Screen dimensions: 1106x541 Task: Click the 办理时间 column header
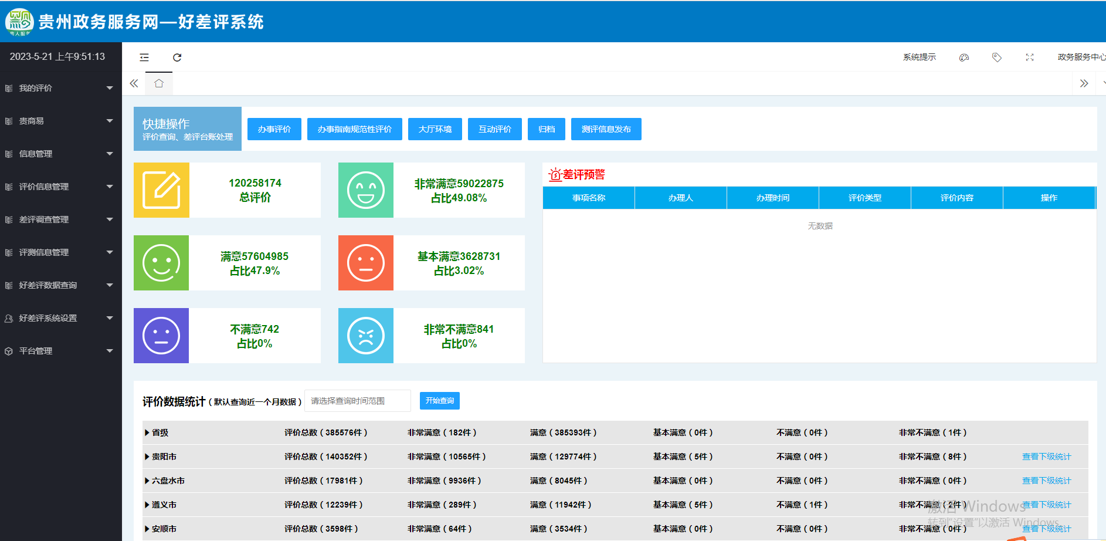pos(773,198)
